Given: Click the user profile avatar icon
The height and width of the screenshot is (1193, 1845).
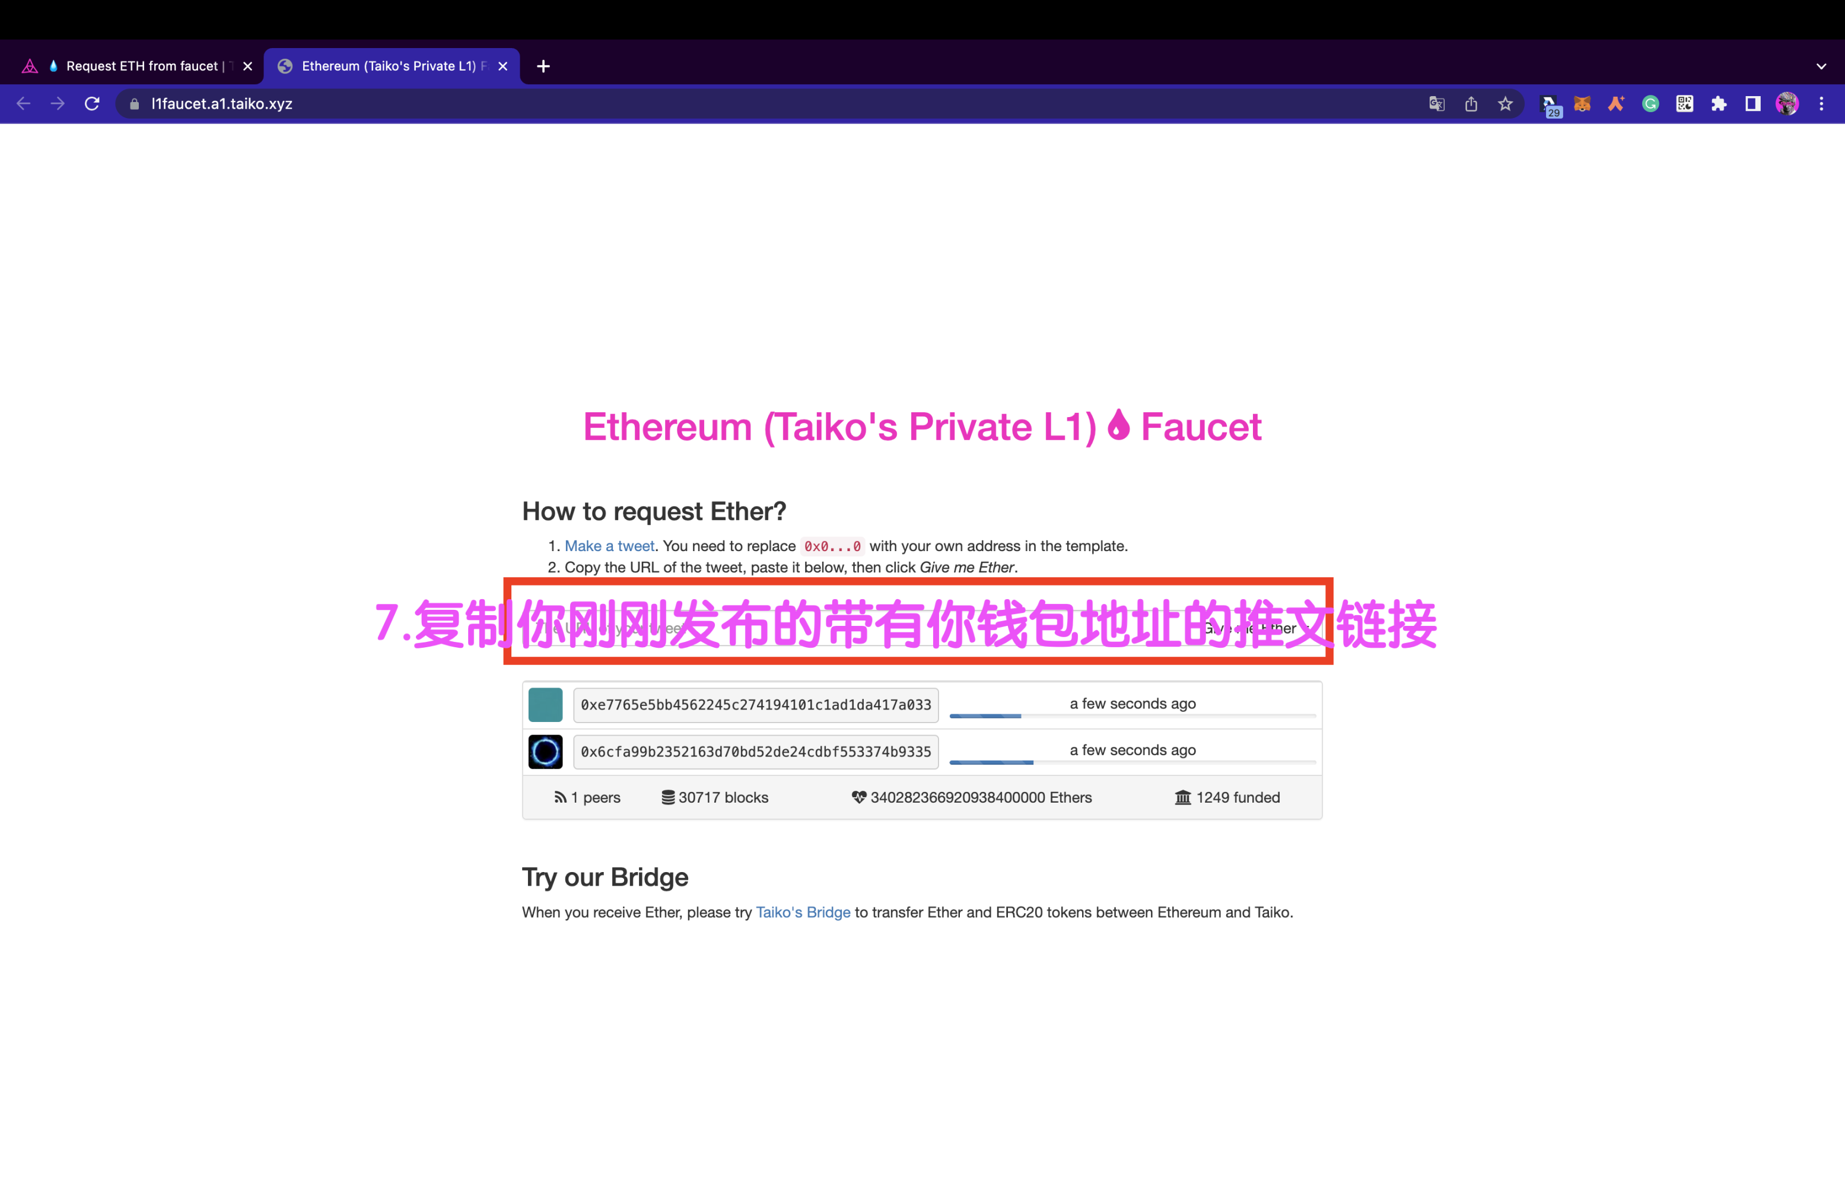Looking at the screenshot, I should tap(1789, 104).
